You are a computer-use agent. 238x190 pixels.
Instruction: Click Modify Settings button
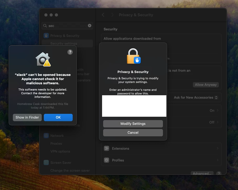tap(133, 124)
